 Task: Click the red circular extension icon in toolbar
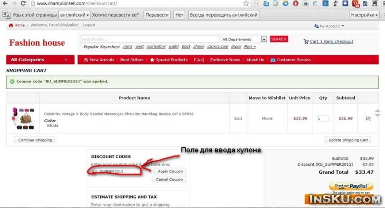pos(295,3)
